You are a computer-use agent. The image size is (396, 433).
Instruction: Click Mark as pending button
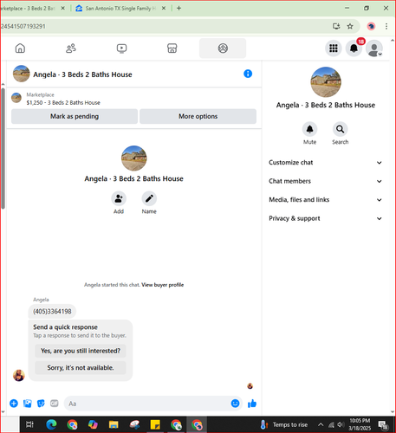[75, 116]
